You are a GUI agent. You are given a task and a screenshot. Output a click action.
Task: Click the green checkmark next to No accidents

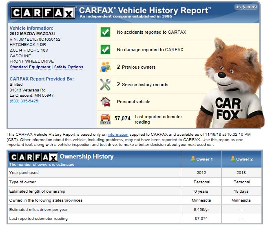[105, 32]
